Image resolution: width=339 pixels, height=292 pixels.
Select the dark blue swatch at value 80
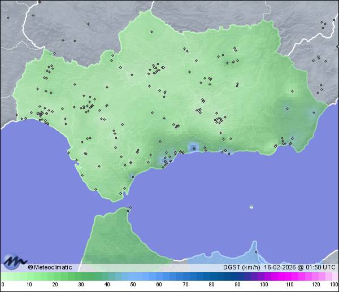211,277
